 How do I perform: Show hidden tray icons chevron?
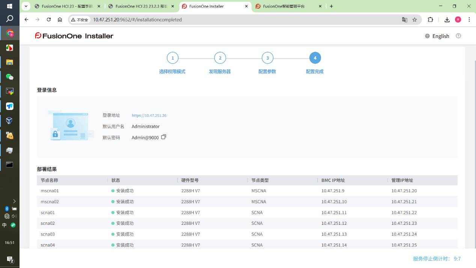(x=14, y=201)
